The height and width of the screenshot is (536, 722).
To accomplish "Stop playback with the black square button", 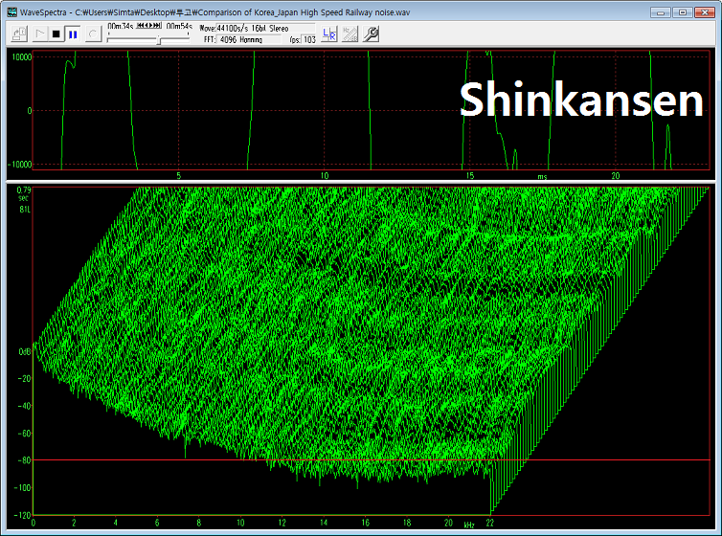I will (x=56, y=33).
